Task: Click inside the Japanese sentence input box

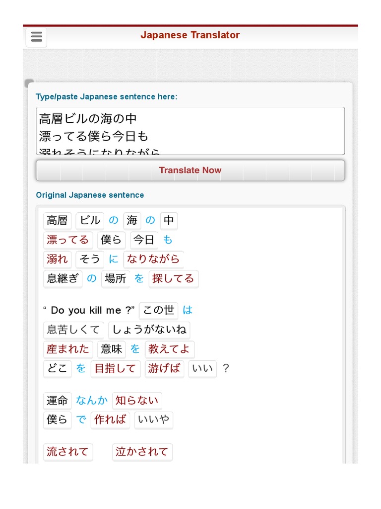Action: click(190, 131)
